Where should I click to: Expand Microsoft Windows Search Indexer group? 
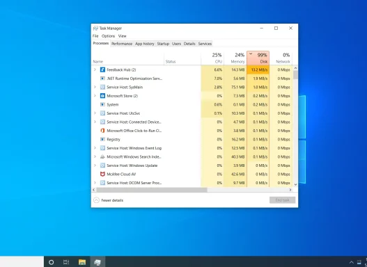pyautogui.click(x=95, y=156)
